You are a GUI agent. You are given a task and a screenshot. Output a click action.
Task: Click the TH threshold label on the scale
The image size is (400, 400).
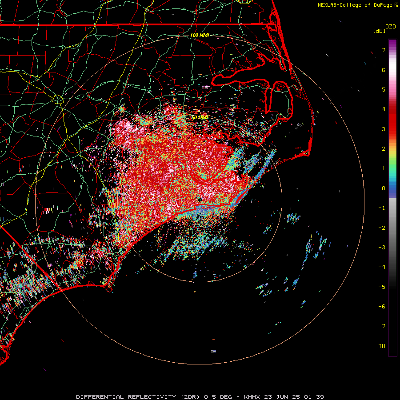click(382, 346)
